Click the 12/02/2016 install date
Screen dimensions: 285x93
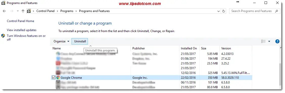tap(188, 73)
